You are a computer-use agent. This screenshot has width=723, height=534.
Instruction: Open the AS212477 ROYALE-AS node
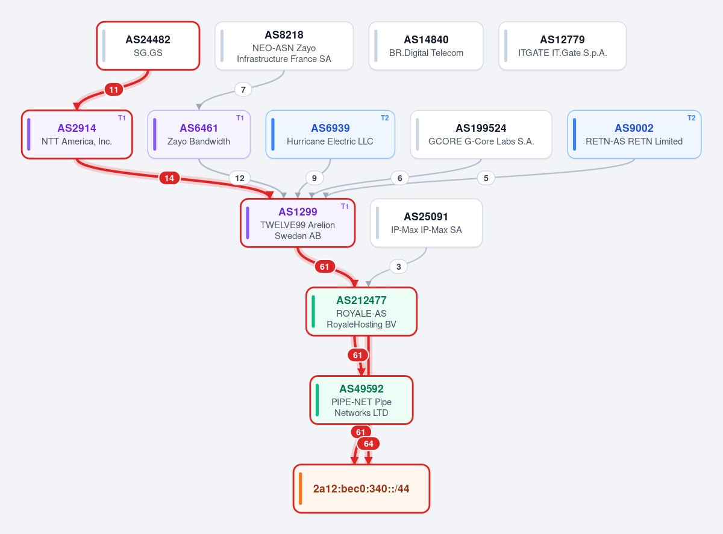pyautogui.click(x=361, y=311)
